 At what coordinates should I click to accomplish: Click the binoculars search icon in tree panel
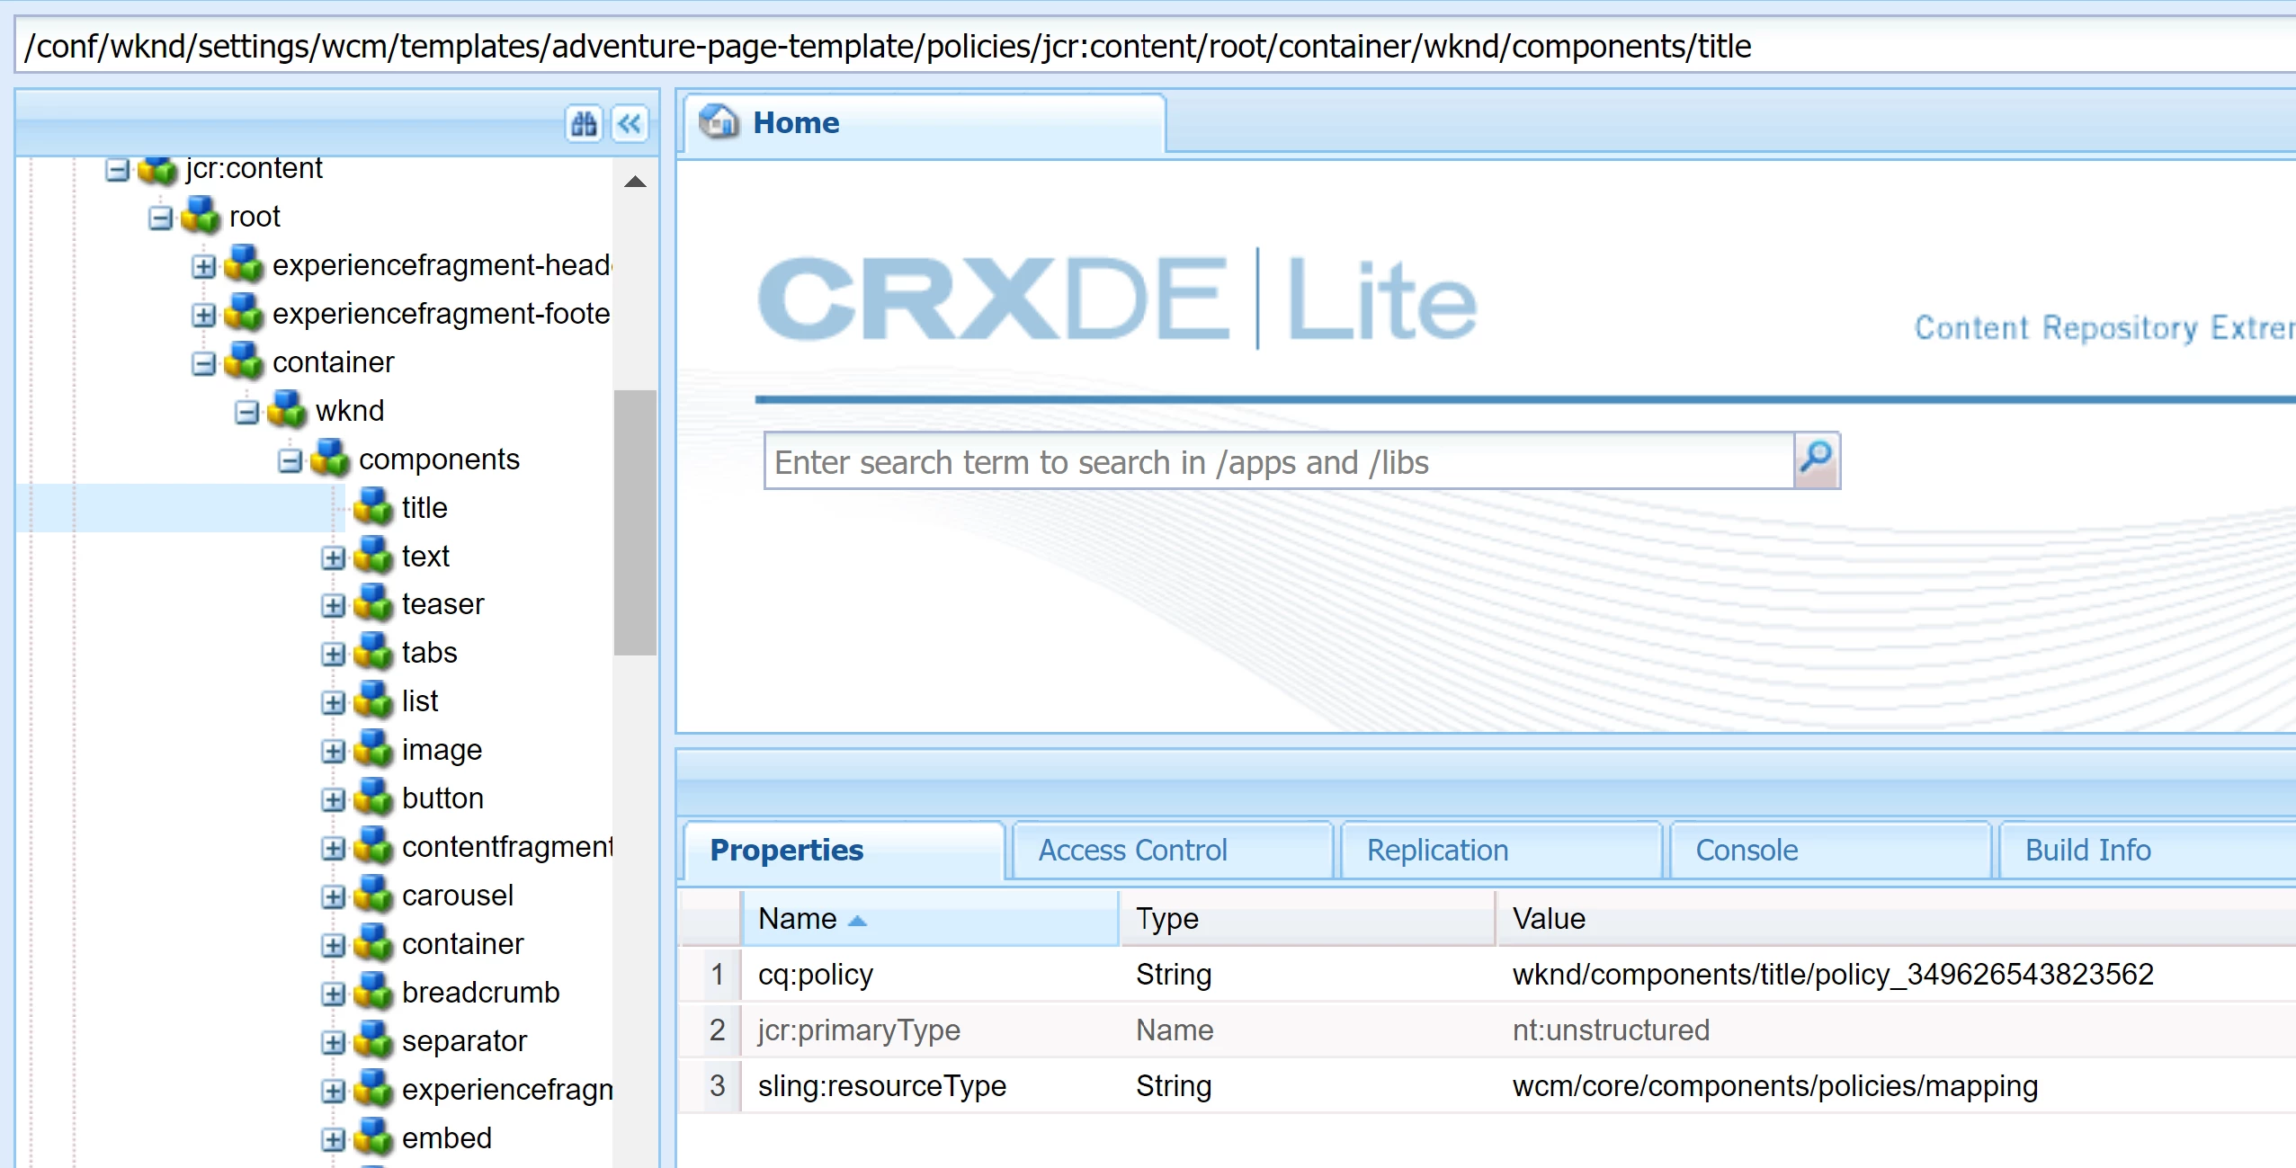point(584,123)
